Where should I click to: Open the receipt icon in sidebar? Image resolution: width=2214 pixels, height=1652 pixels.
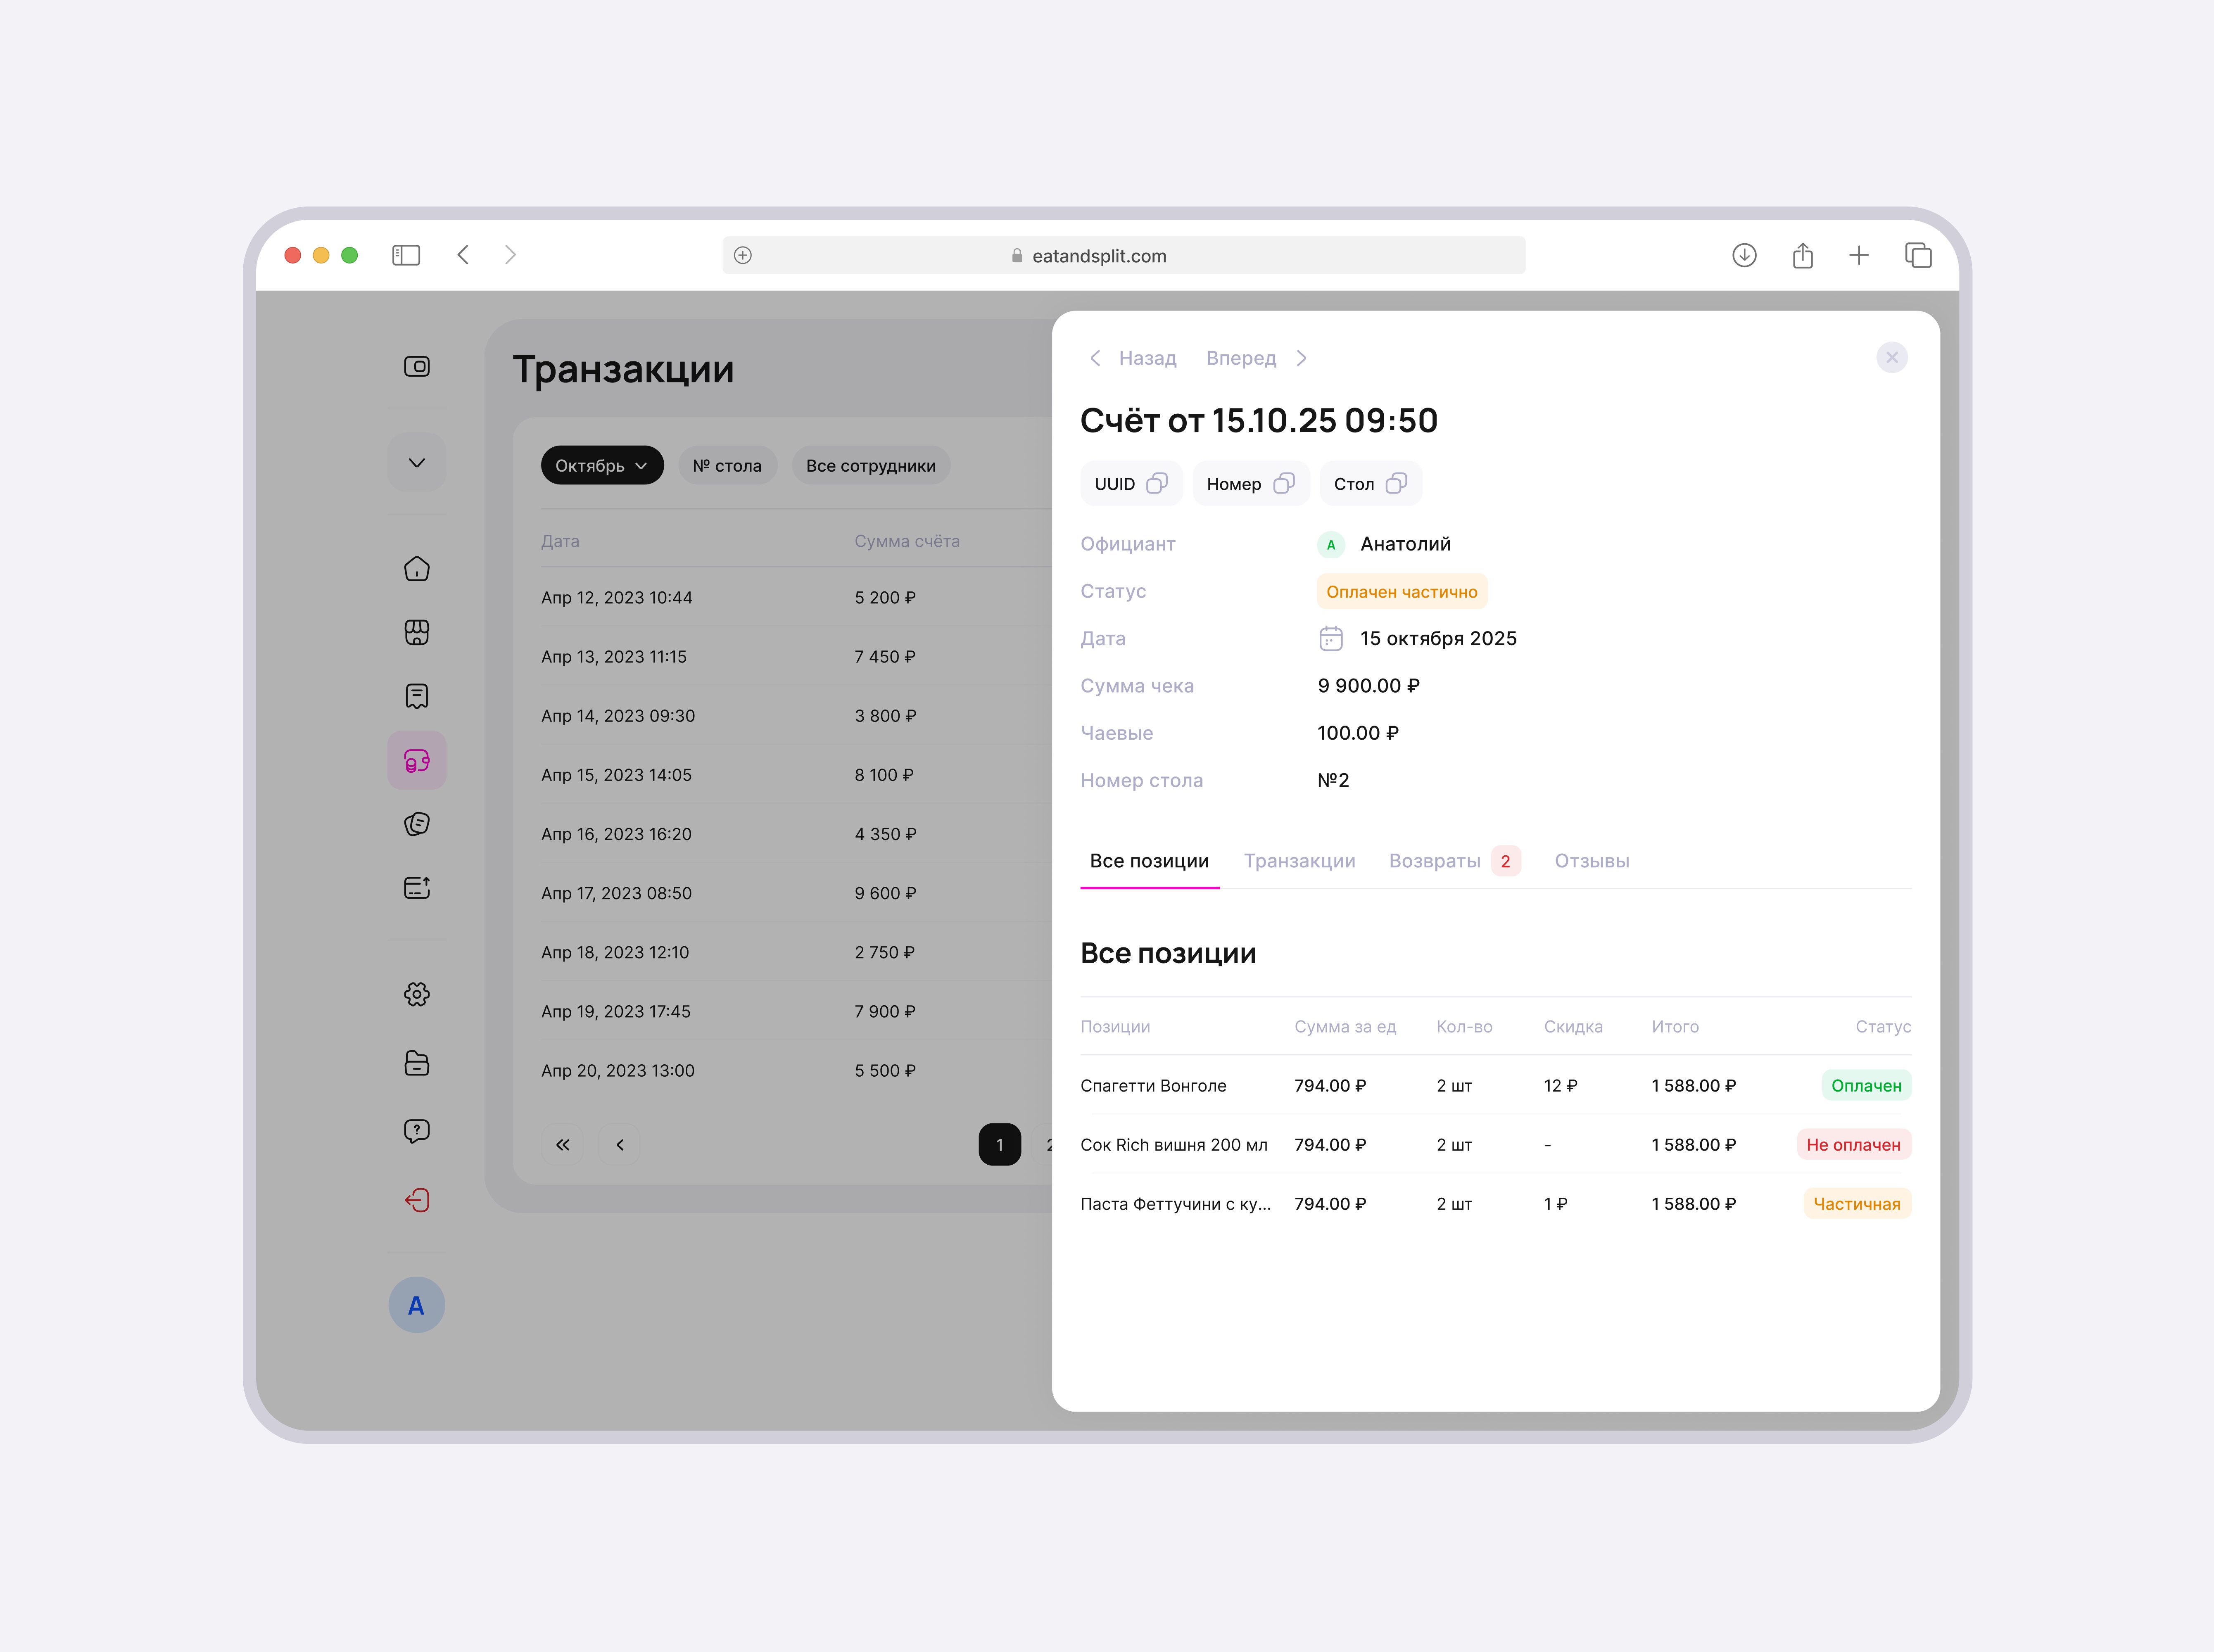417,696
